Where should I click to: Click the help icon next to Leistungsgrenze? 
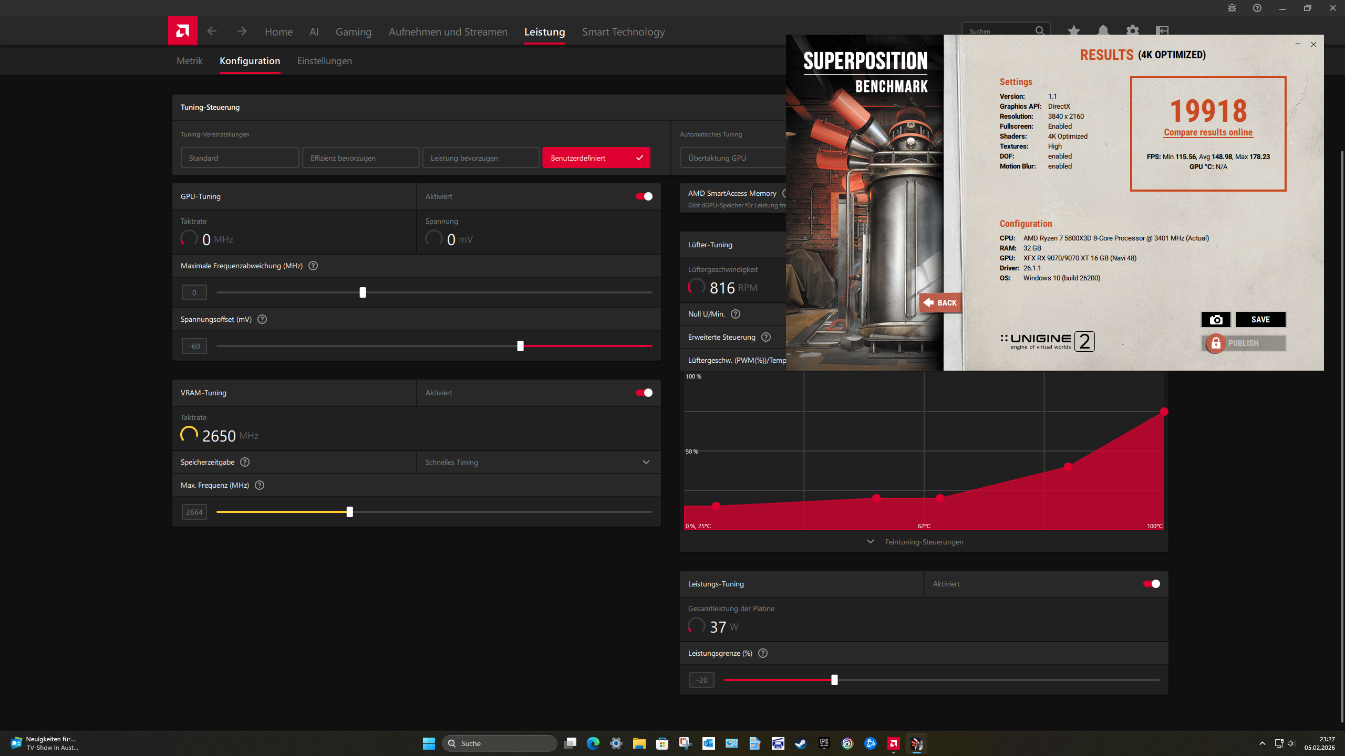point(763,653)
